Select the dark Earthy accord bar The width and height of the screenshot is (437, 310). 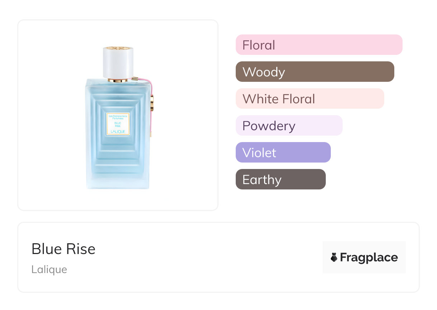[281, 179]
